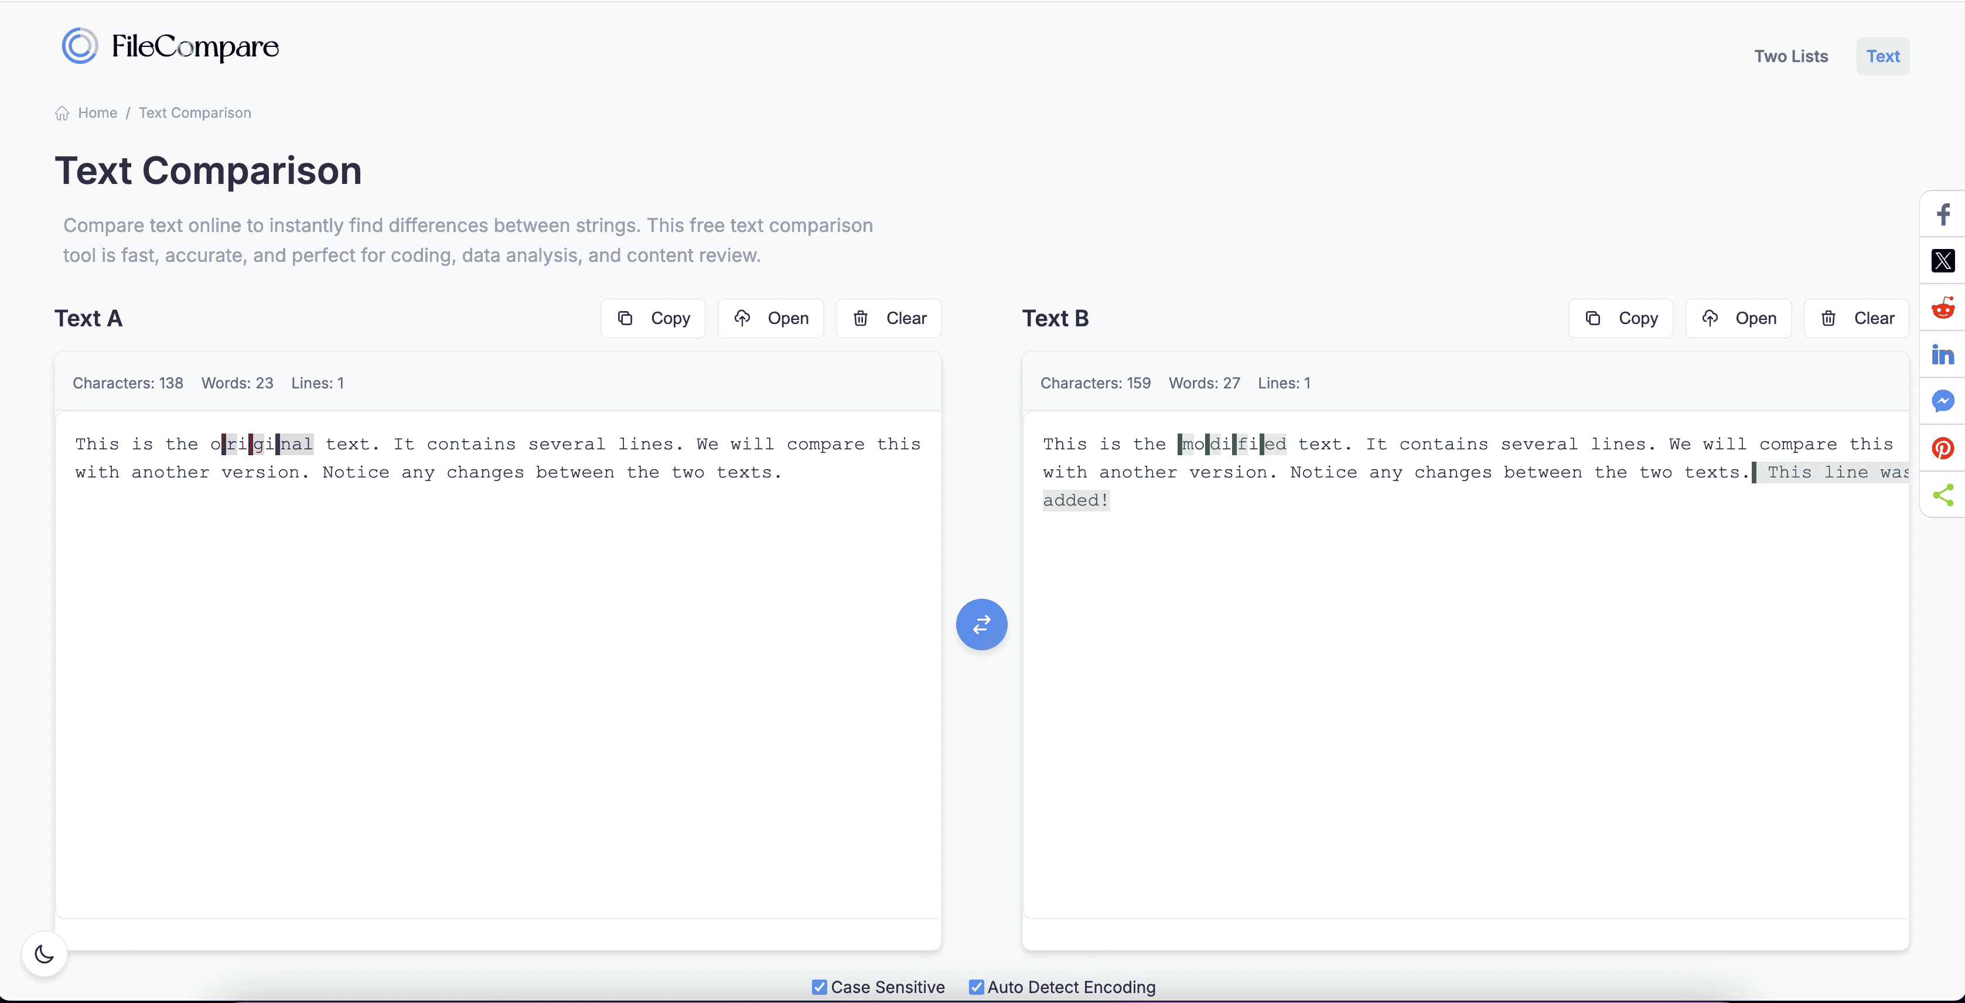Click the FileCompare logo
This screenshot has height=1003, width=1965.
pos(170,46)
